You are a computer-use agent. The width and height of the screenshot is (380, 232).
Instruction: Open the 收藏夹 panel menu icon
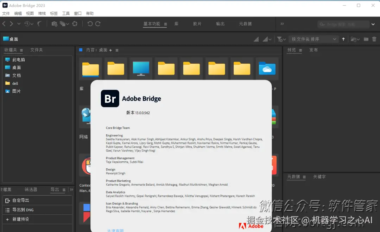pyautogui.click(x=21, y=50)
